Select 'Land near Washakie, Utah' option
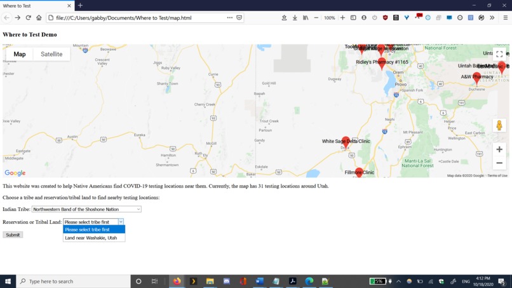This screenshot has width=512, height=288. click(x=94, y=238)
